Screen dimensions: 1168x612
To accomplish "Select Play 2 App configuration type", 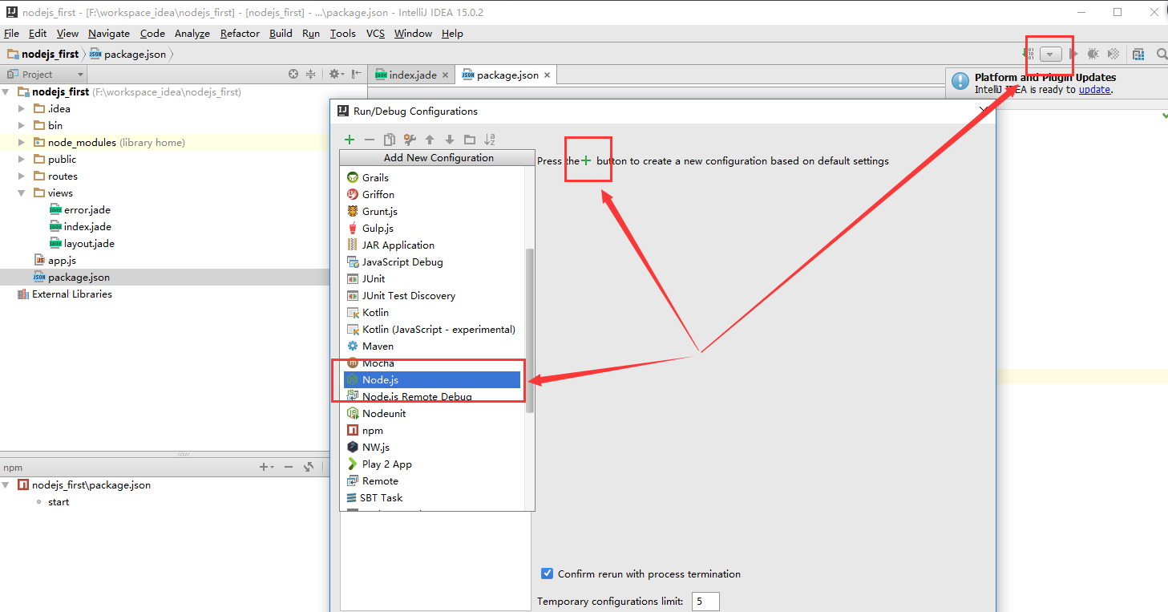I will coord(432,464).
